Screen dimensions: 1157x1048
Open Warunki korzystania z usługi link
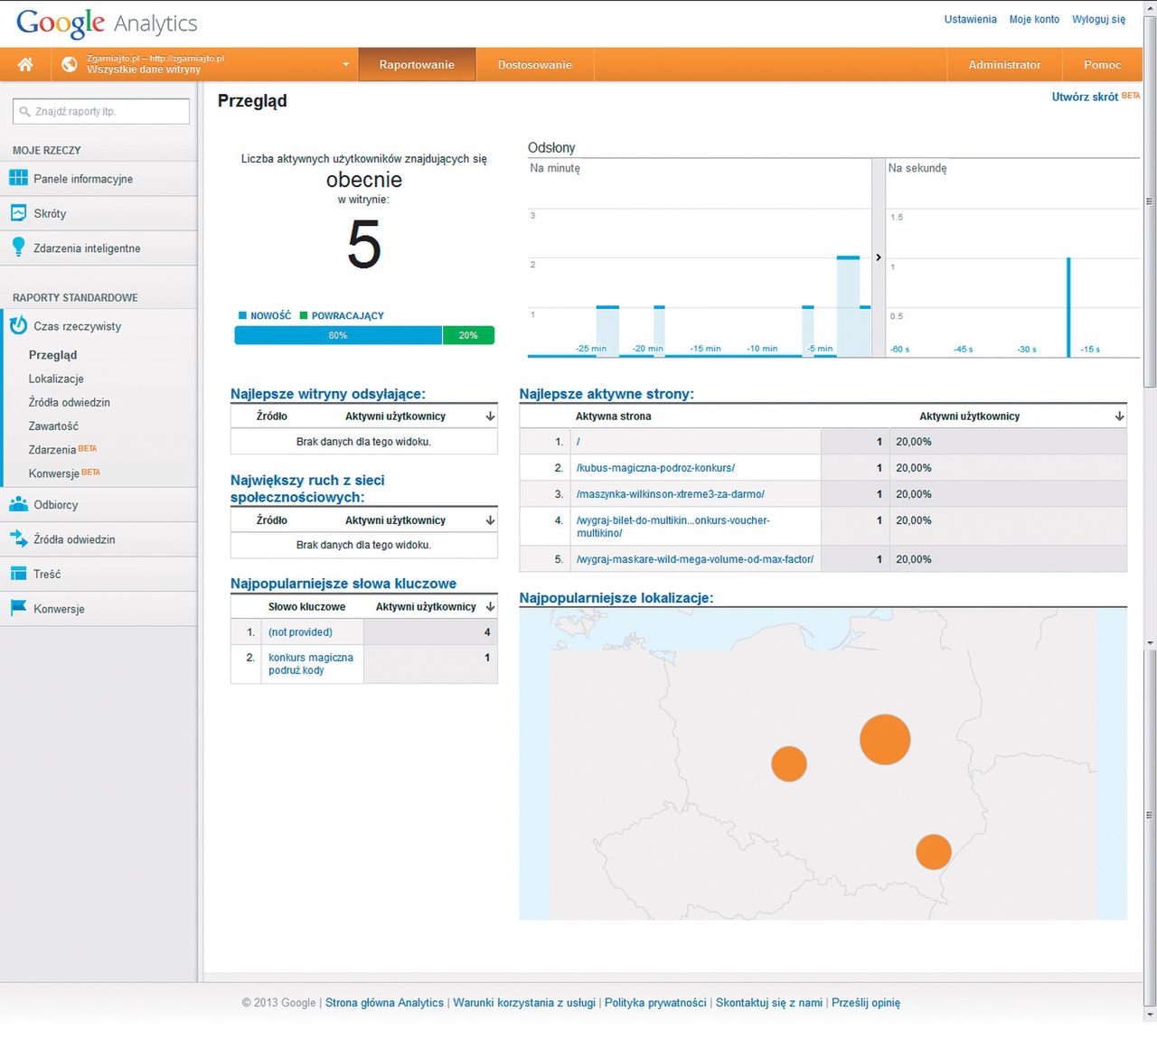(524, 1003)
